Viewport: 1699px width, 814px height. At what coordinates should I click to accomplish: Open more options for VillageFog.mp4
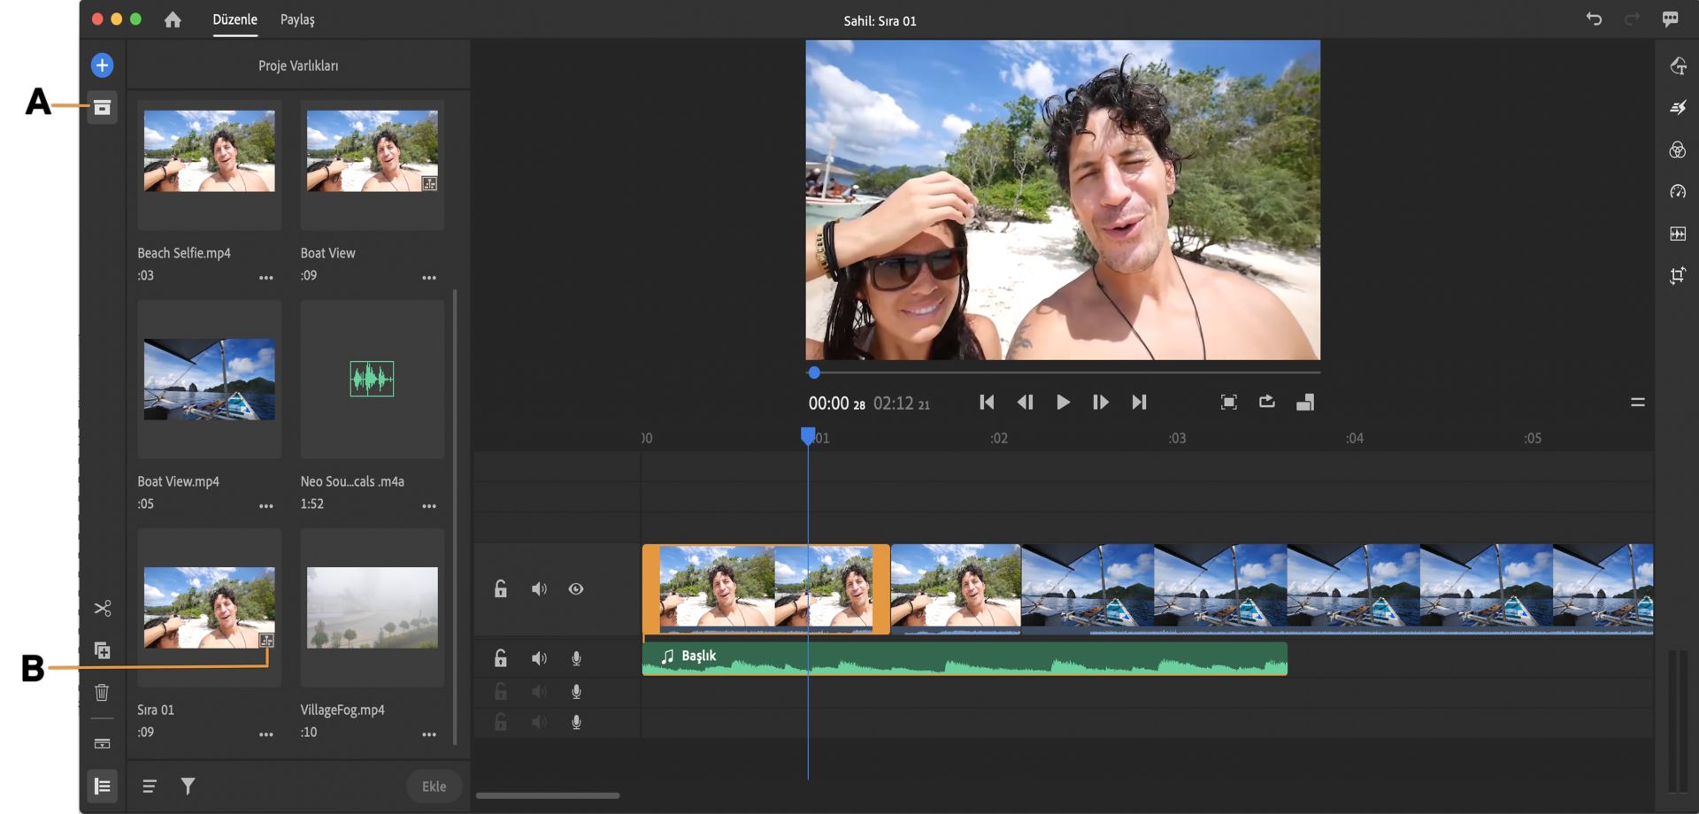[429, 734]
